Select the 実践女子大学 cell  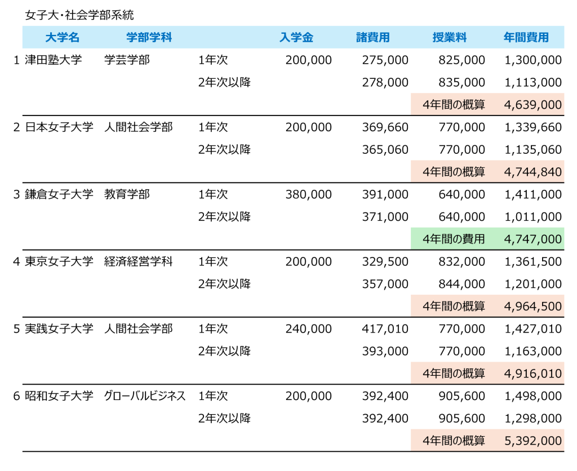pos(59,328)
